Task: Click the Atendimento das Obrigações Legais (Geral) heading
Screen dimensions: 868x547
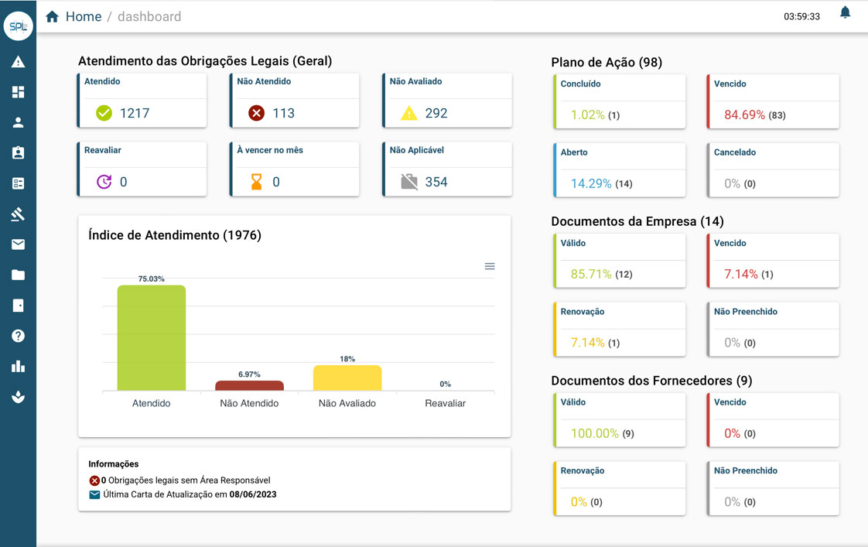Action: [x=205, y=61]
